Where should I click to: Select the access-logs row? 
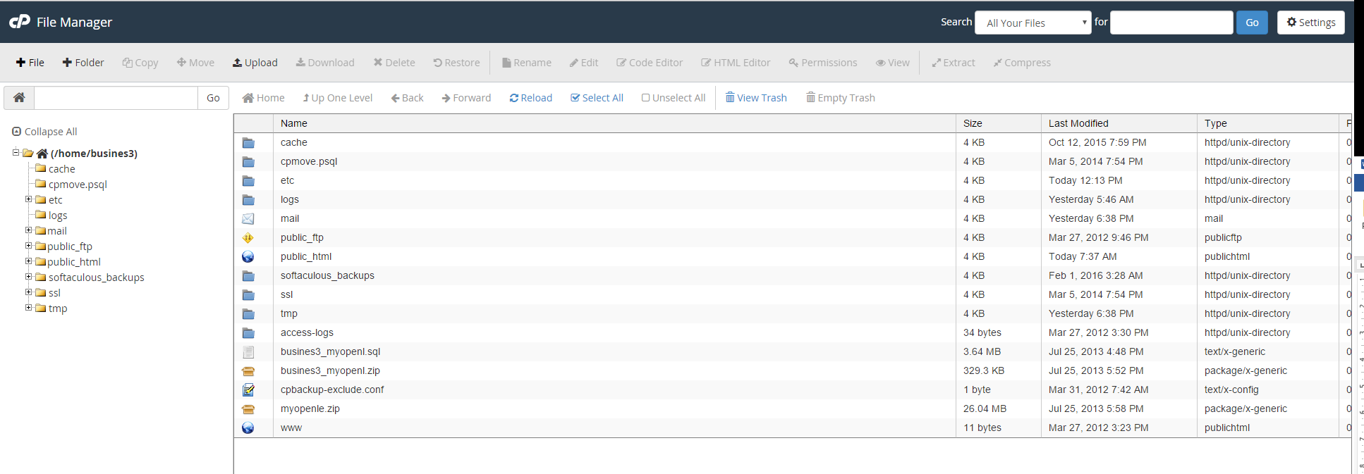click(793, 332)
